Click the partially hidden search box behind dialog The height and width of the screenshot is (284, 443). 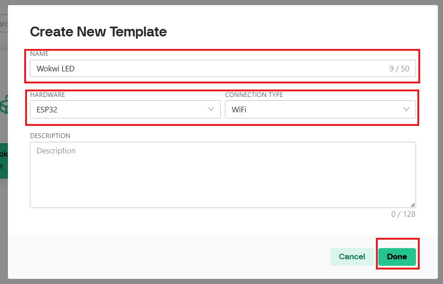[x=4, y=24]
